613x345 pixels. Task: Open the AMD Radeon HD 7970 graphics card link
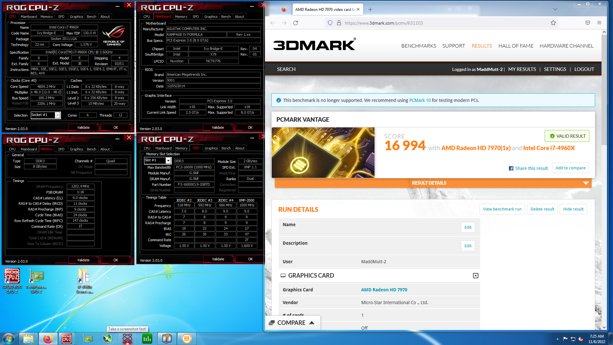pyautogui.click(x=384, y=290)
